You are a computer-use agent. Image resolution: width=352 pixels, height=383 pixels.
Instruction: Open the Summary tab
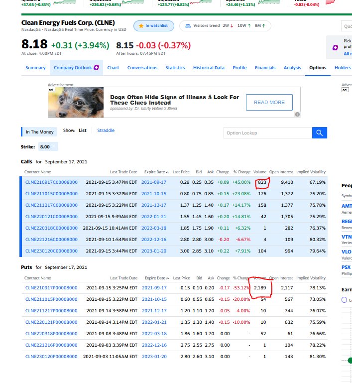(x=35, y=68)
